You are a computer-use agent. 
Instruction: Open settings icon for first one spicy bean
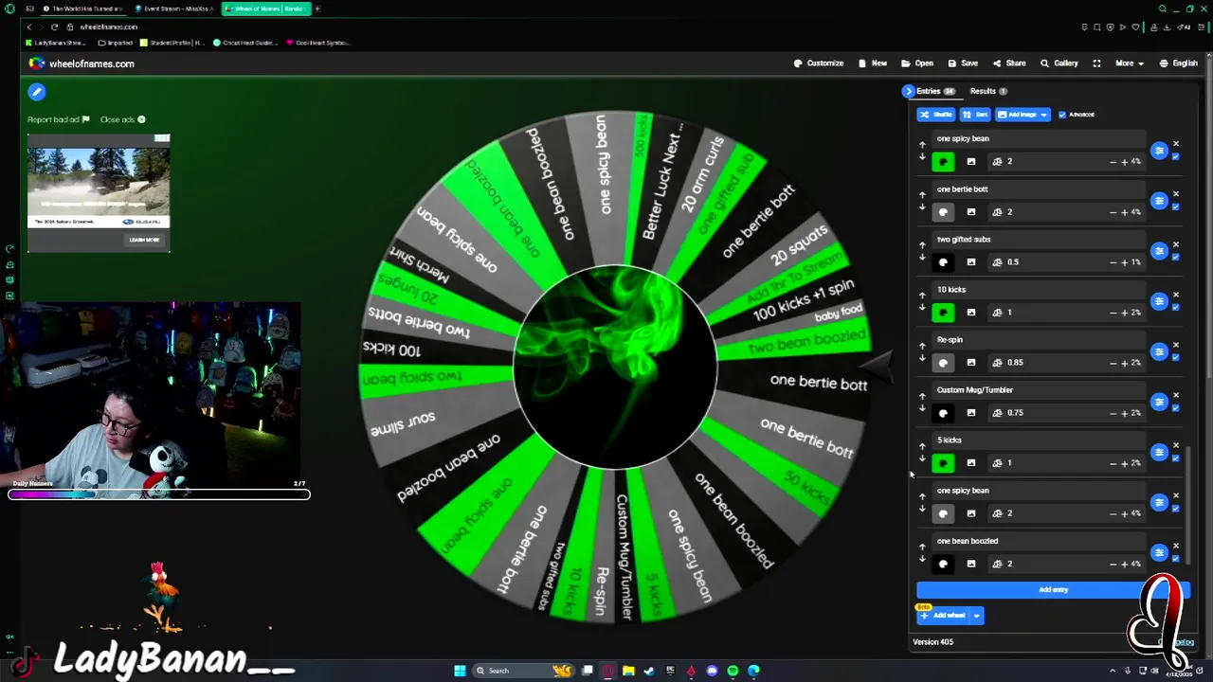[x=1159, y=151]
